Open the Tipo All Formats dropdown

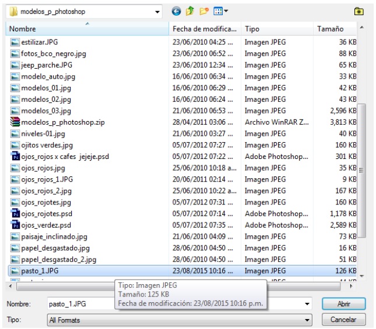coord(308,320)
